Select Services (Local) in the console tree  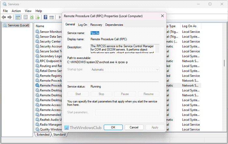point(16,25)
